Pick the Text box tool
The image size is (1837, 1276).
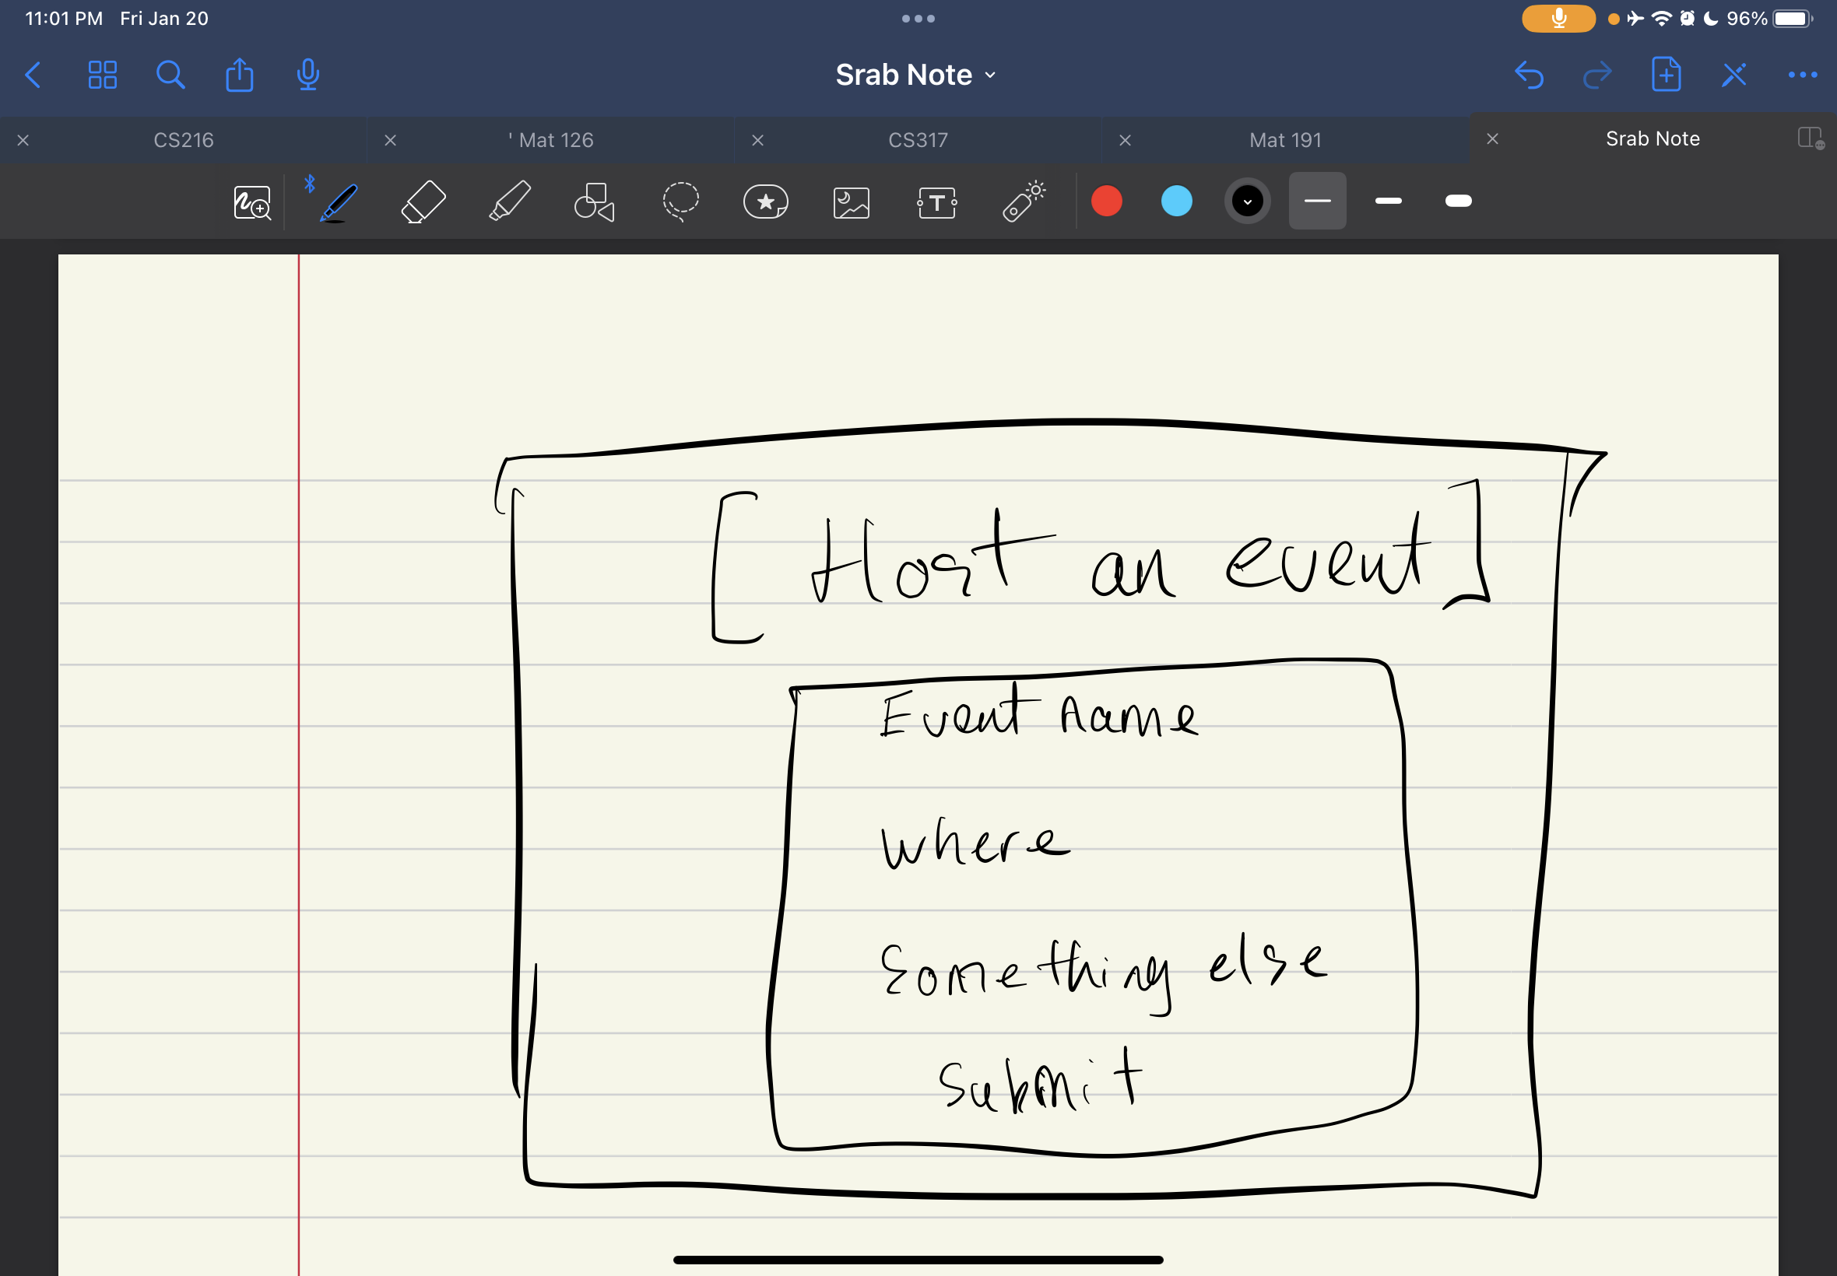(x=936, y=202)
